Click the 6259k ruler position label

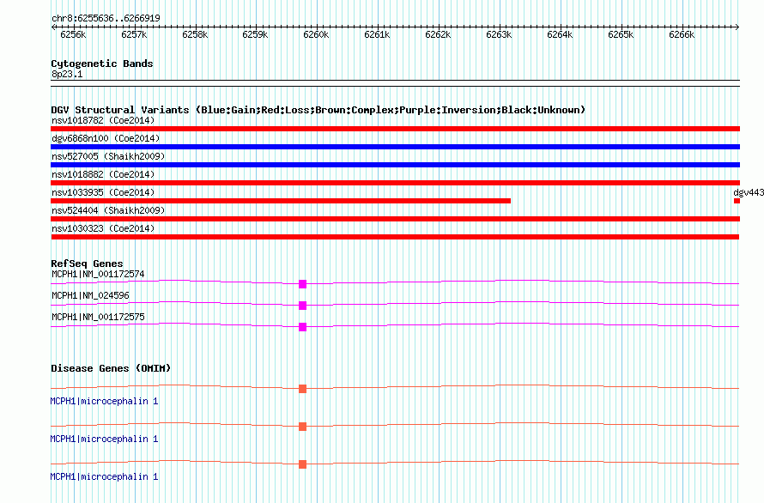[255, 34]
